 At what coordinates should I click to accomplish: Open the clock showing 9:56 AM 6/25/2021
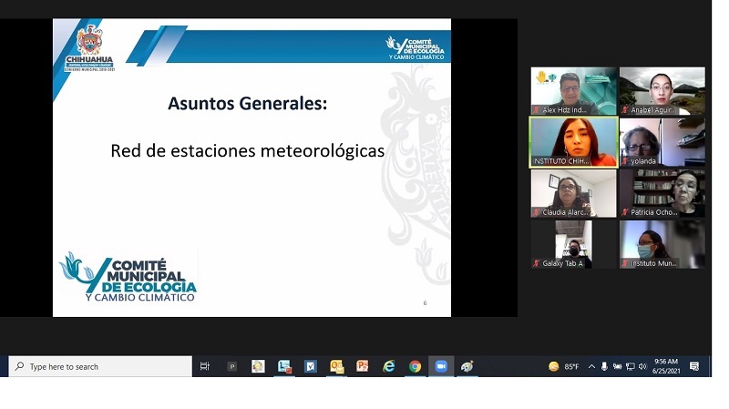click(666, 366)
